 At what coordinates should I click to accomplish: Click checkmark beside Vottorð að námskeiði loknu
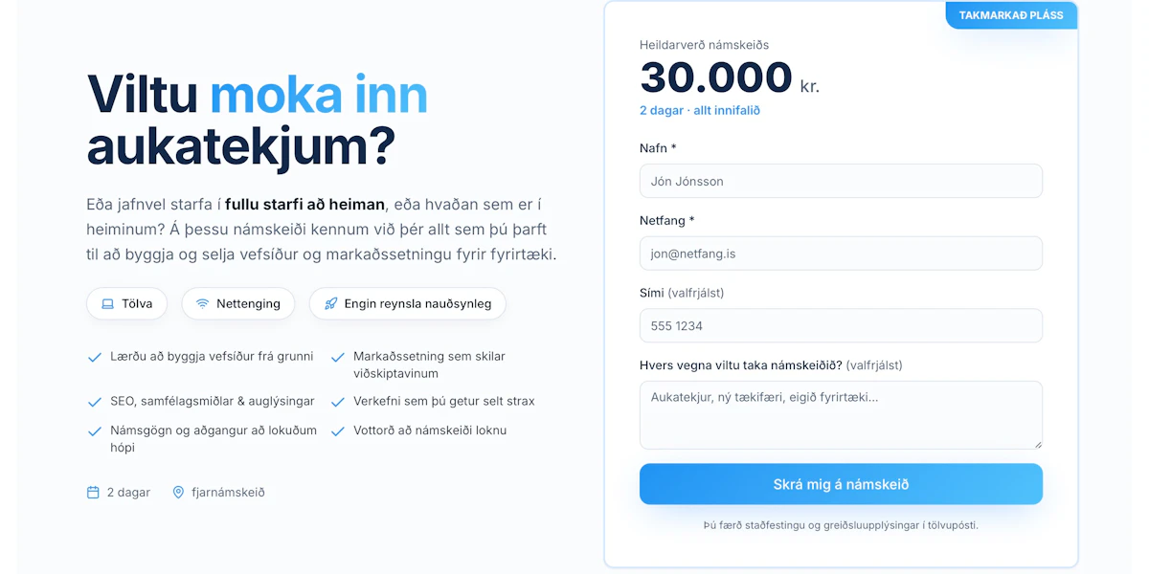[338, 431]
